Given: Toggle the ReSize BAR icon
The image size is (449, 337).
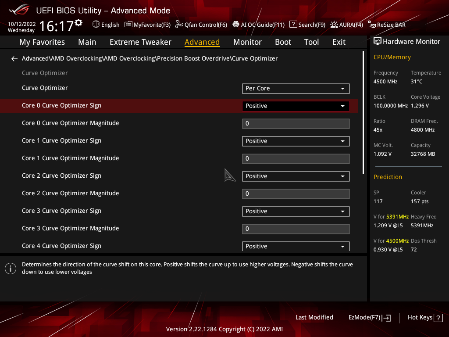Looking at the screenshot, I should click(x=372, y=25).
